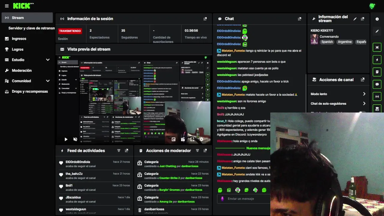Insert the last smiling green emote in quick row
Viewport: 384px width, 216px height.
pos(264,190)
